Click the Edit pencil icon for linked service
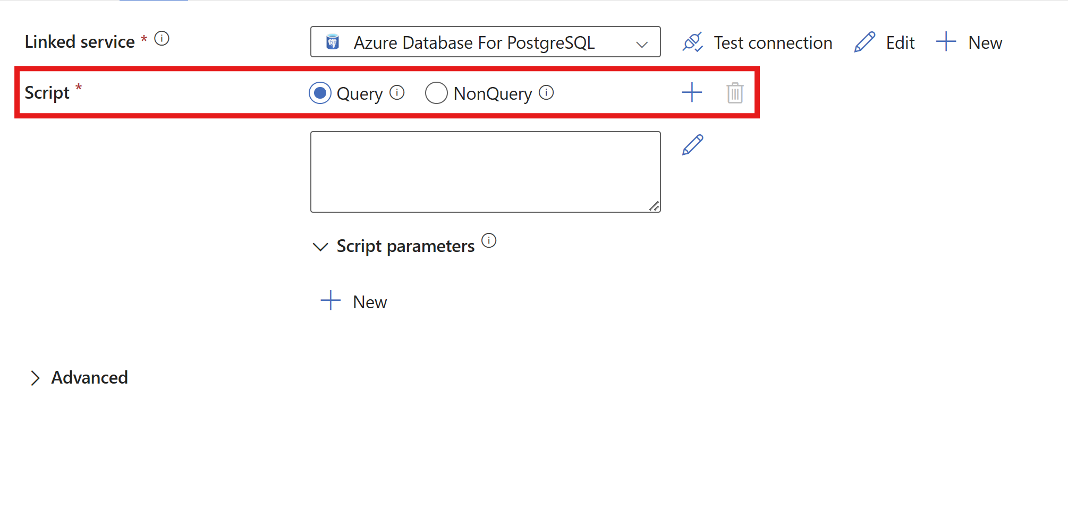1068x521 pixels. click(864, 42)
